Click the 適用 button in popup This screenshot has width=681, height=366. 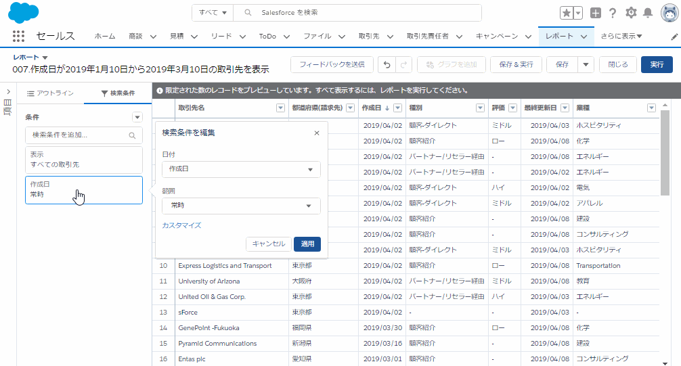pyautogui.click(x=307, y=244)
